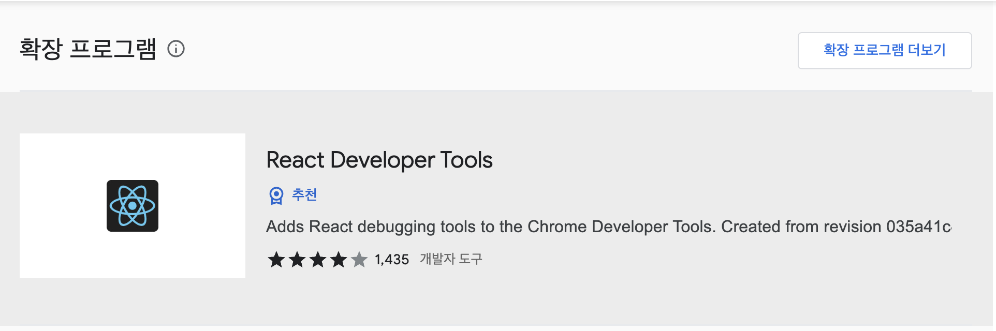Click the React logo thumbnail
Viewport: 996px width, 331px height.
pyautogui.click(x=133, y=206)
